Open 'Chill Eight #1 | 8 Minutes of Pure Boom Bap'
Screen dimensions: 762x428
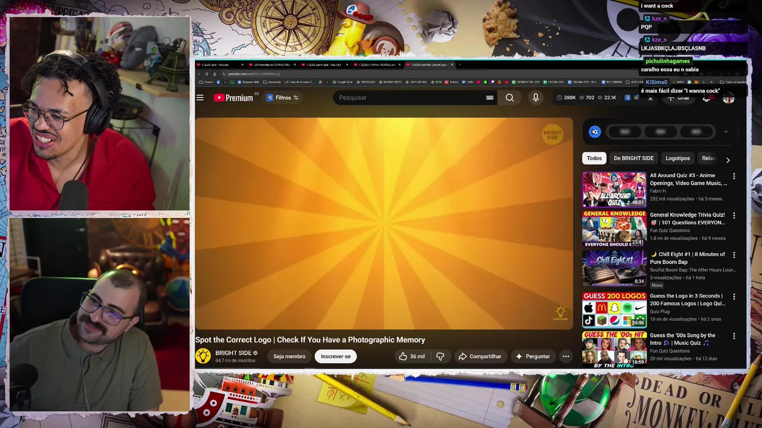(x=688, y=258)
